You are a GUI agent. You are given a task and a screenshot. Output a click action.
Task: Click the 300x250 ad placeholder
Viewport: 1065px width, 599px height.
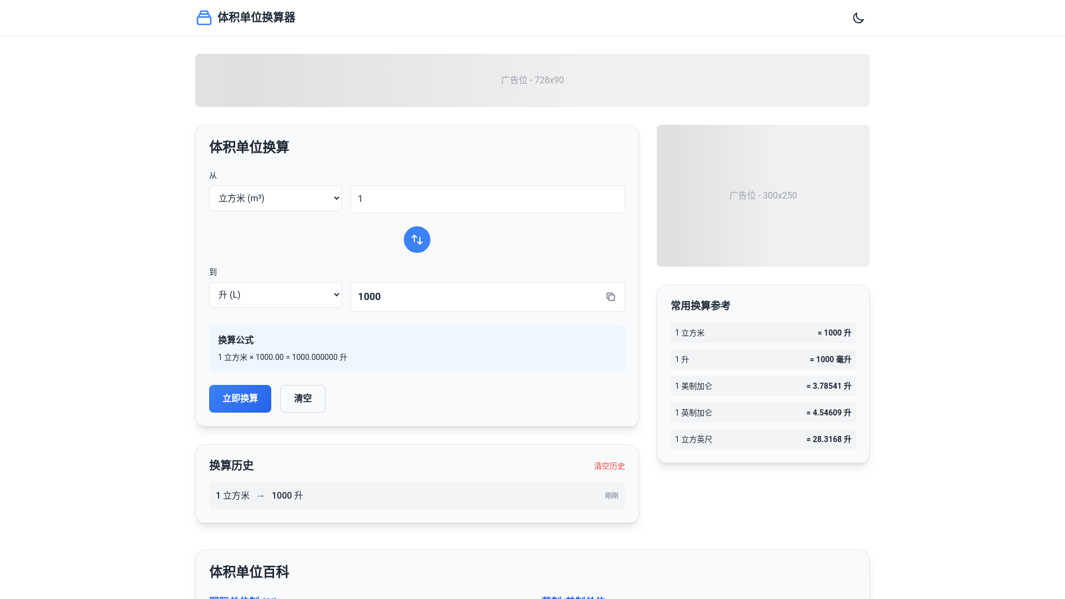click(763, 196)
